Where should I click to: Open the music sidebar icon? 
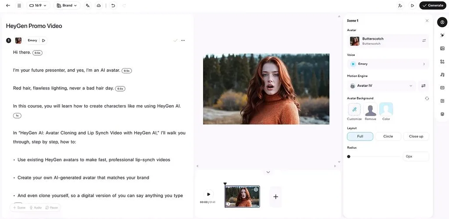442,74
